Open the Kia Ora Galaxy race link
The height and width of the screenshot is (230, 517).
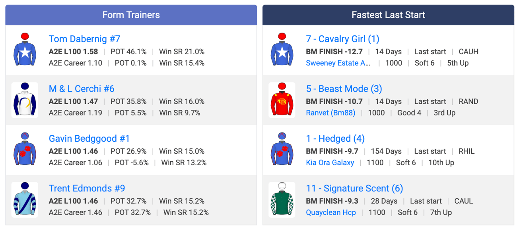pyautogui.click(x=330, y=162)
